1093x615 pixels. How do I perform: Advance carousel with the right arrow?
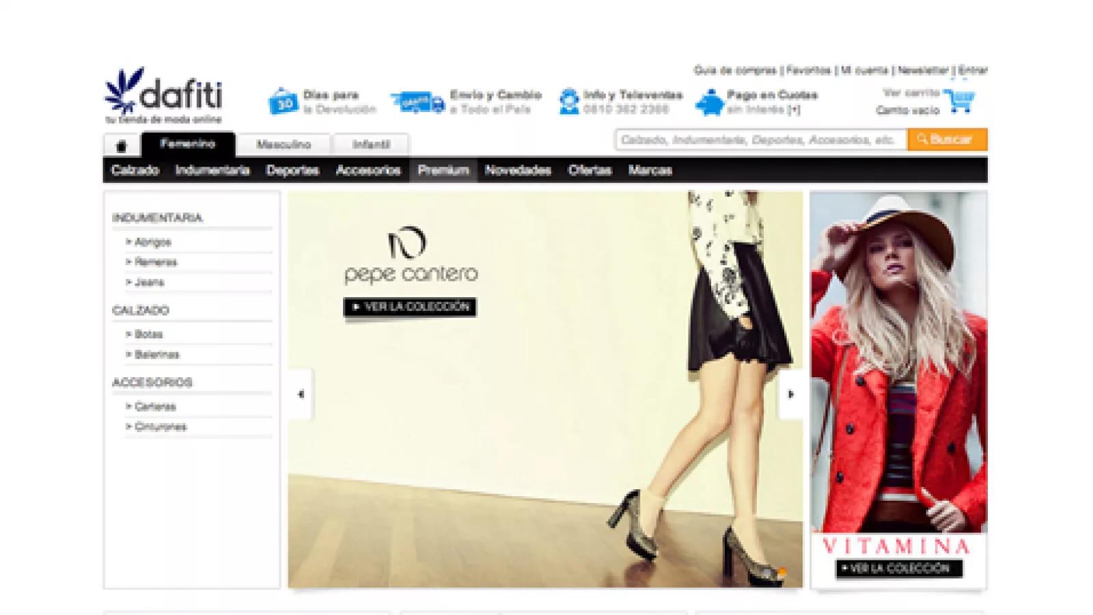pyautogui.click(x=790, y=394)
